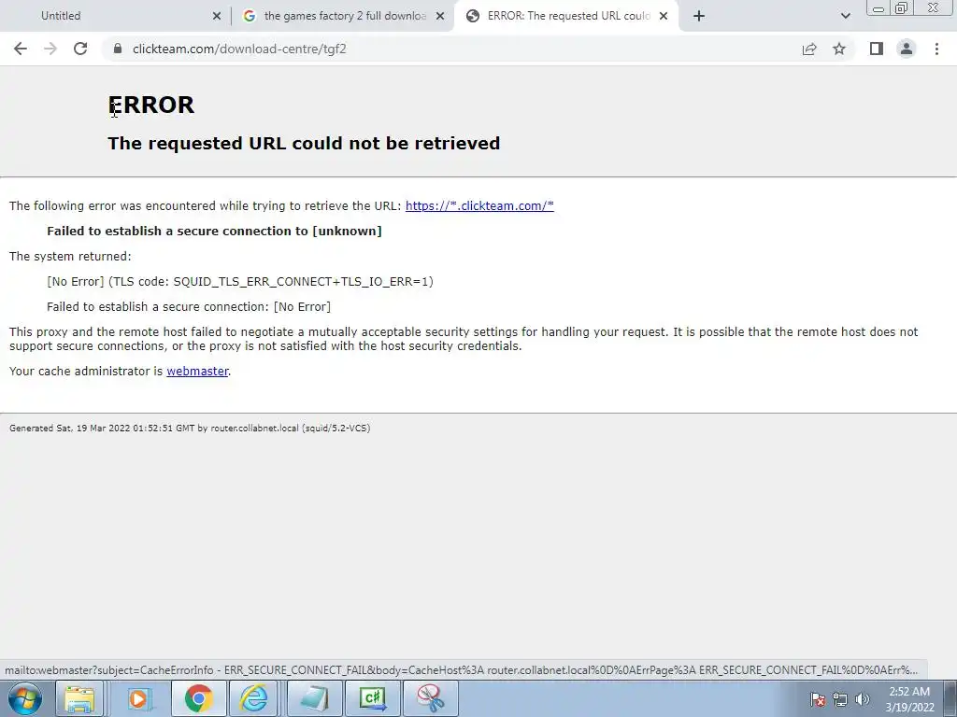957x717 pixels.
Task: Click the 'The requested URL could not be retrieved' heading
Action: [304, 143]
